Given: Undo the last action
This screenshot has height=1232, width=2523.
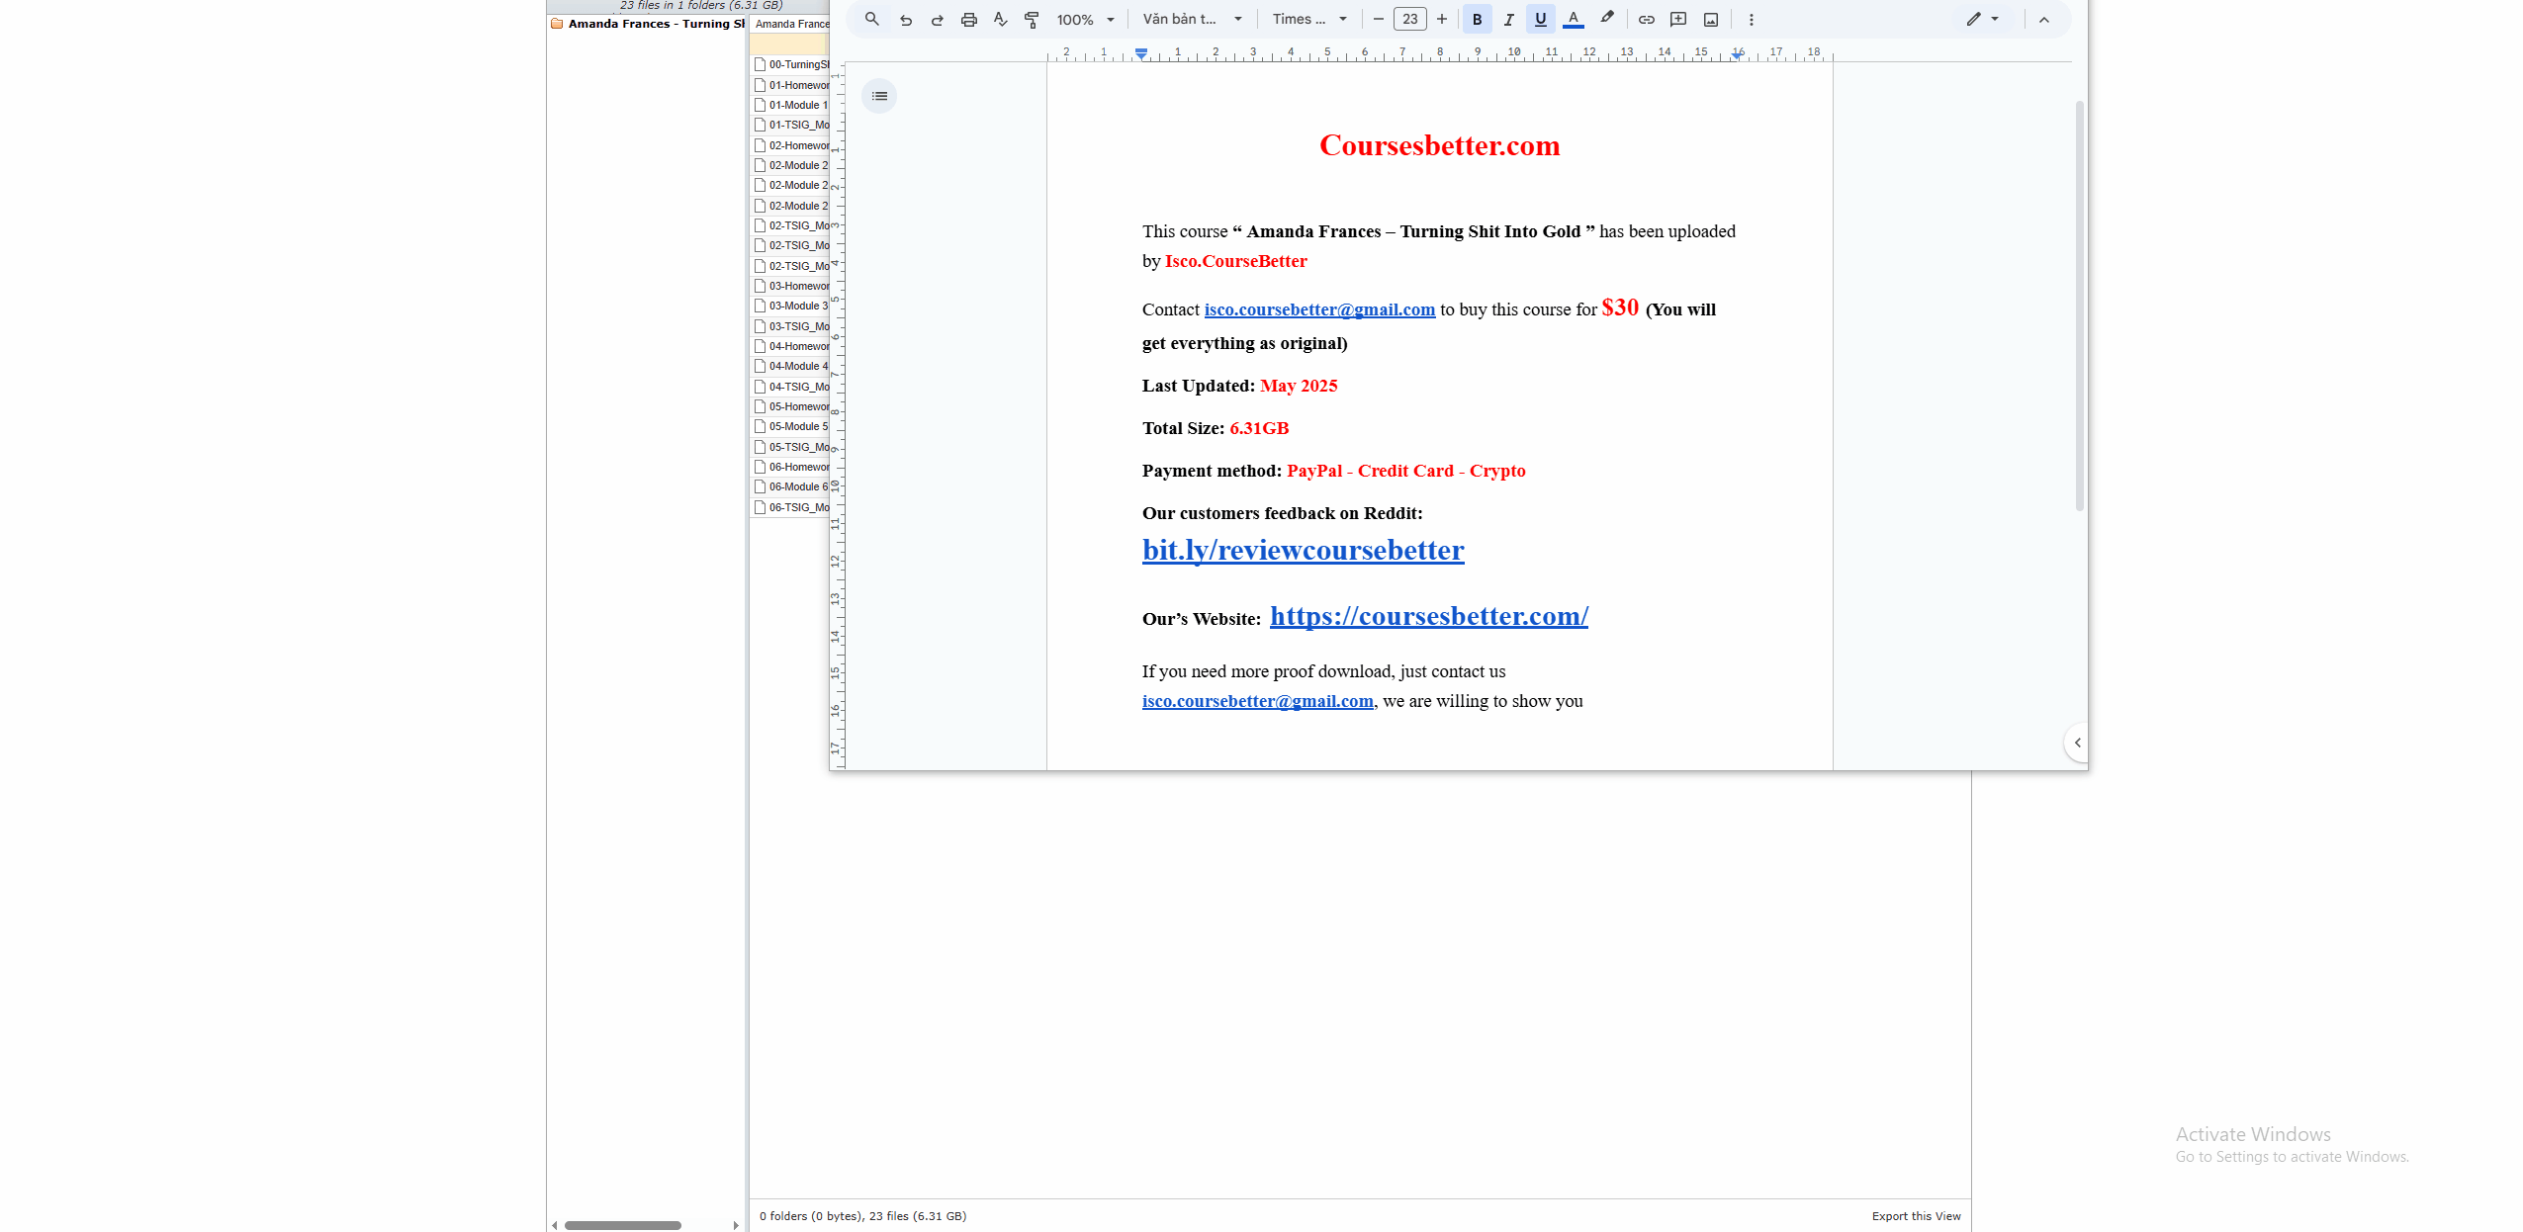Looking at the screenshot, I should [905, 20].
